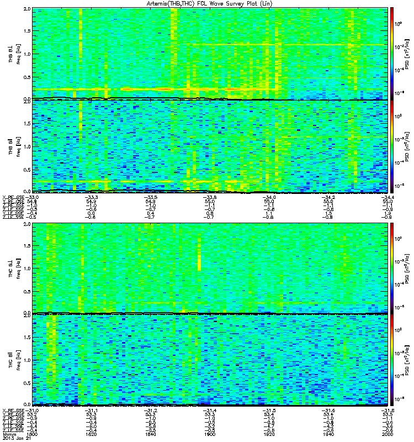This screenshot has height=442, width=414.
Task: Click the "THC B∥ freq [Hz]" y-axis label
Action: (x=15, y=360)
